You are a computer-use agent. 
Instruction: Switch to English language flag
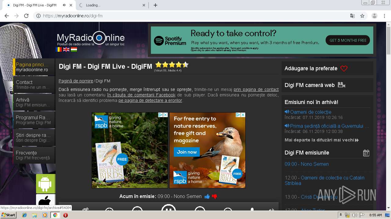tap(66, 49)
